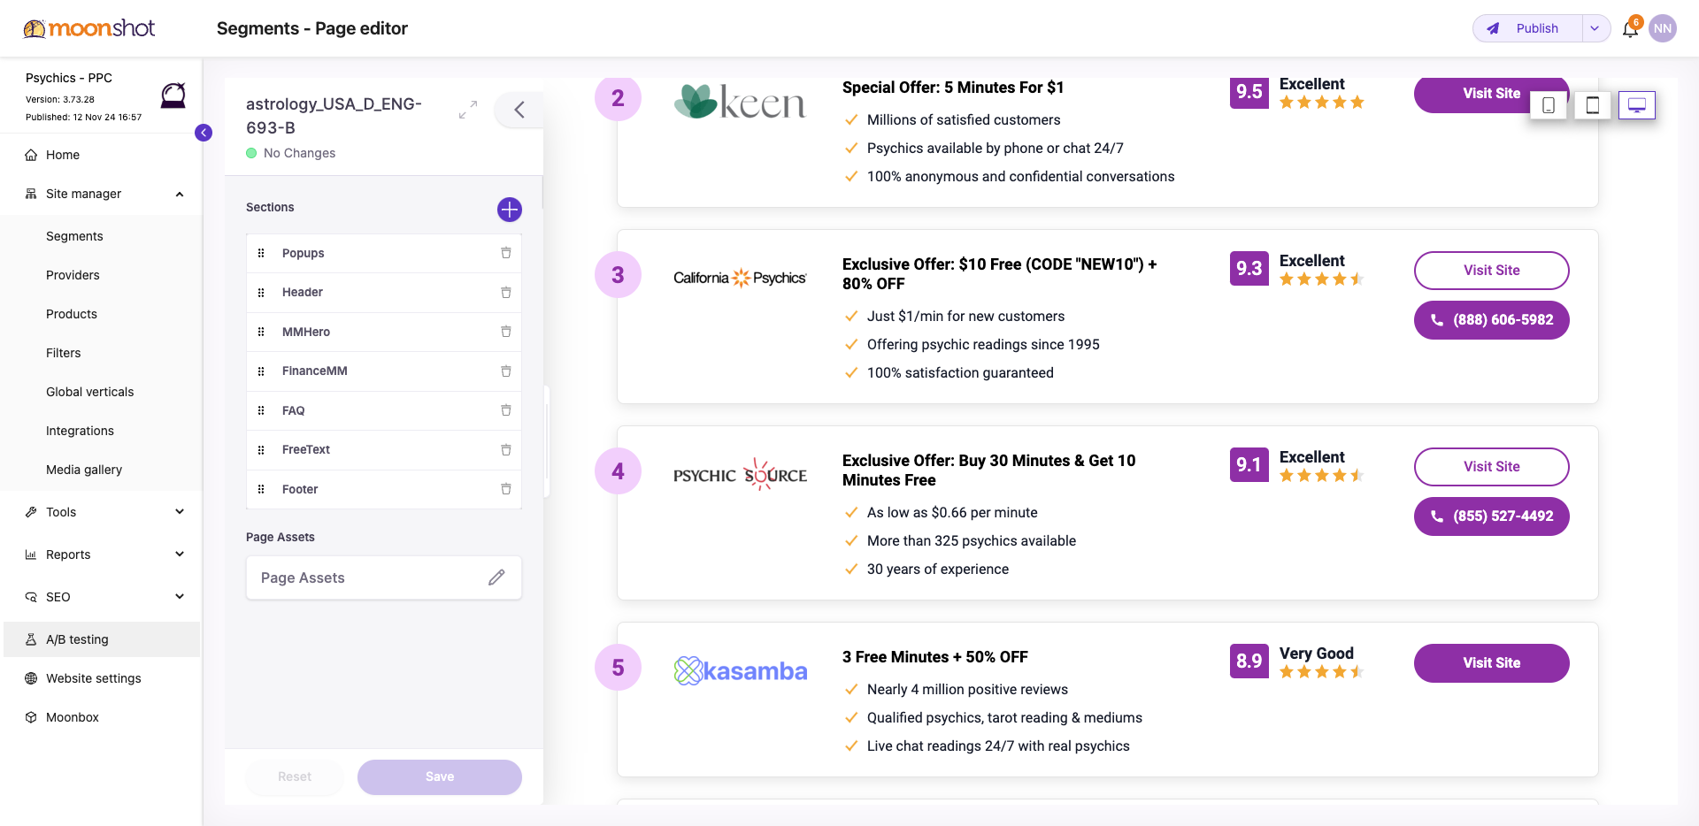This screenshot has width=1699, height=826.
Task: Click the Save button
Action: tap(440, 776)
